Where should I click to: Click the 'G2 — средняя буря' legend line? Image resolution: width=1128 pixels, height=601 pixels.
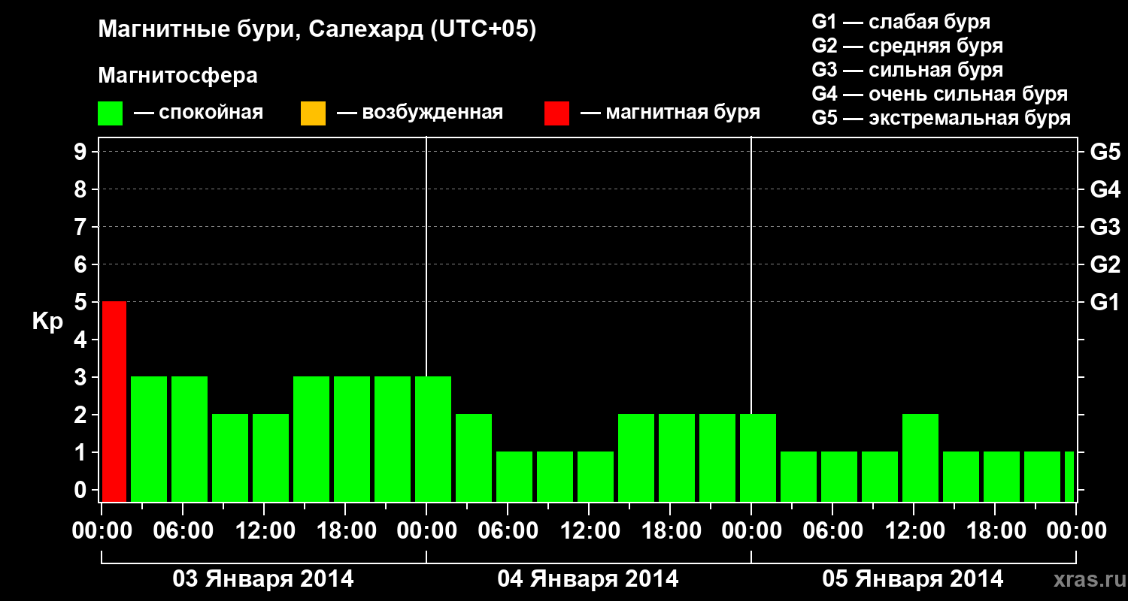[x=907, y=46]
